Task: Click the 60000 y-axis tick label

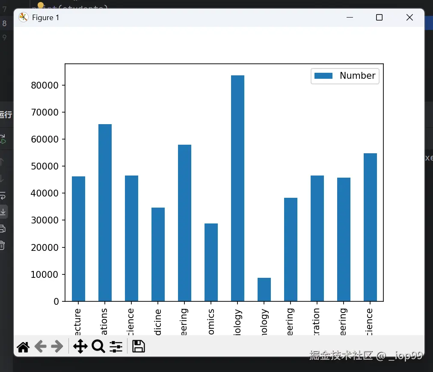Action: click(45, 139)
